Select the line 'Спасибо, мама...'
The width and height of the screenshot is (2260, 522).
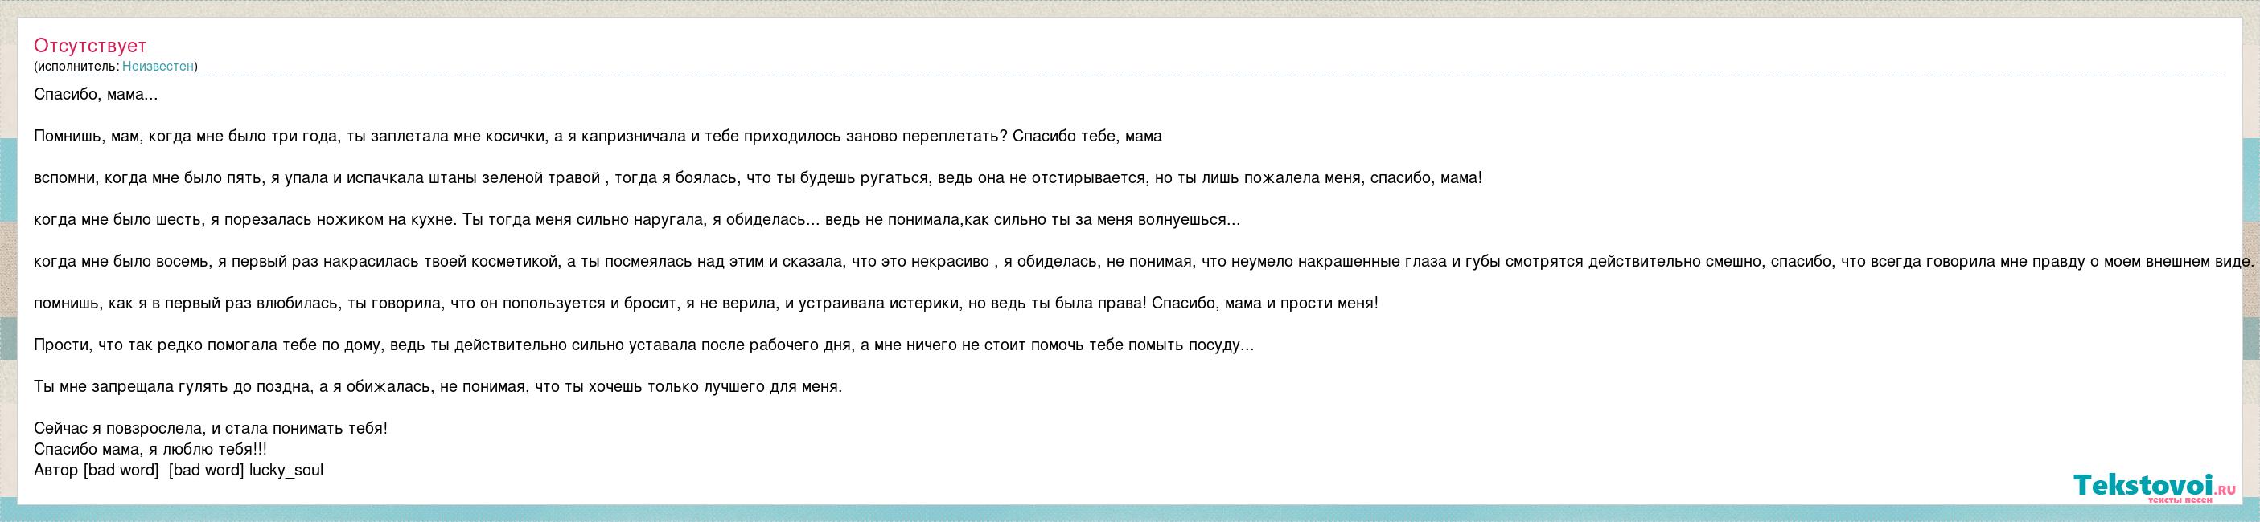click(96, 95)
